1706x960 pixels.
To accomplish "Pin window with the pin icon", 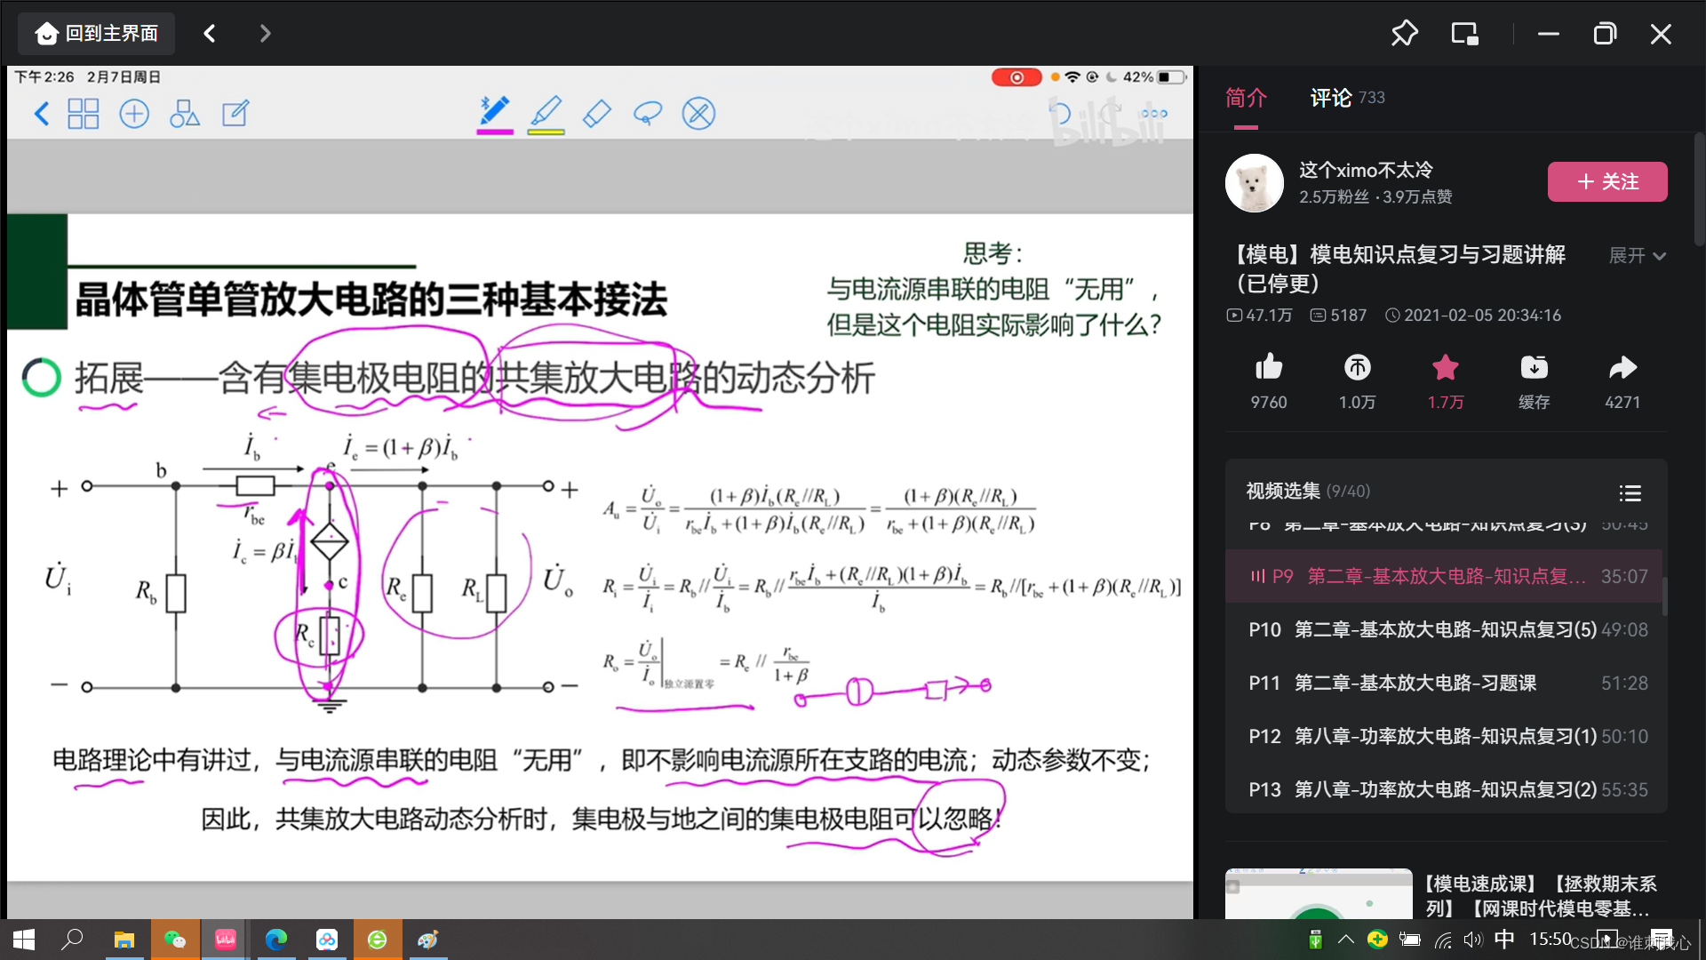I will [1404, 34].
